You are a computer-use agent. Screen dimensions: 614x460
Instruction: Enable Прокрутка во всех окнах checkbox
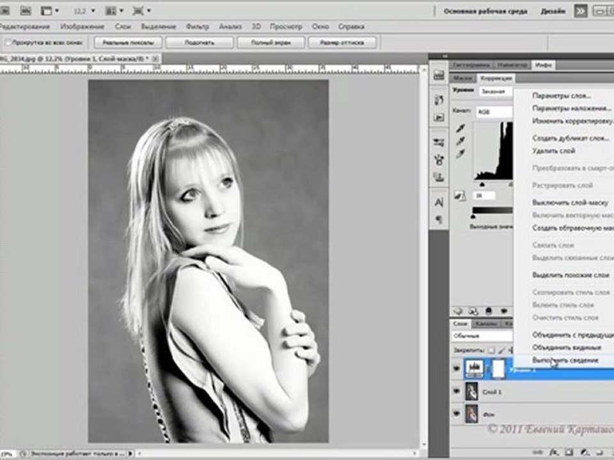[8, 42]
